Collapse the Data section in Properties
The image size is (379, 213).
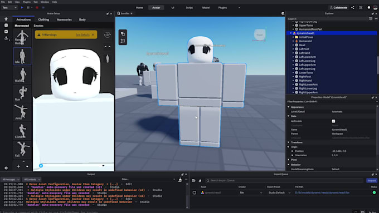[x=288, y=116]
